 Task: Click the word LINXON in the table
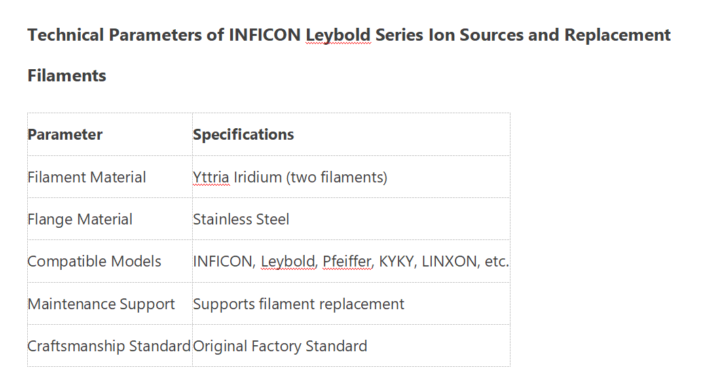coord(449,261)
